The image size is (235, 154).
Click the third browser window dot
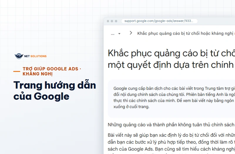point(116,21)
